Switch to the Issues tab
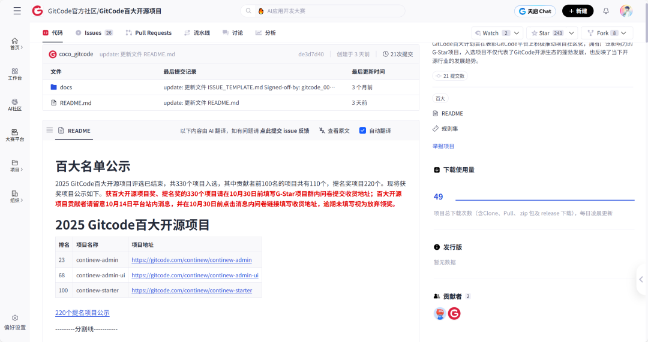648x342 pixels. click(x=93, y=33)
